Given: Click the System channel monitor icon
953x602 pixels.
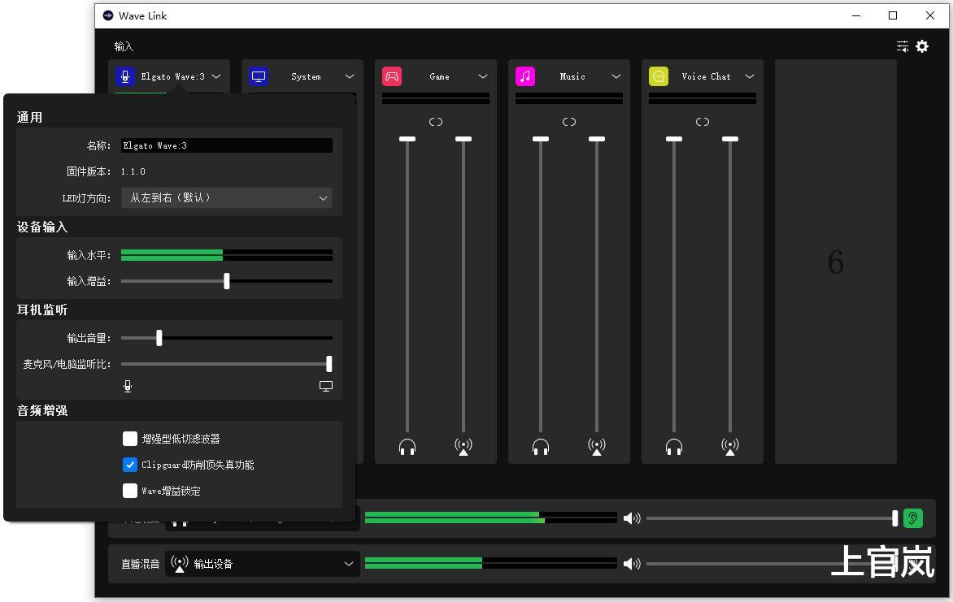Looking at the screenshot, I should coord(259,76).
